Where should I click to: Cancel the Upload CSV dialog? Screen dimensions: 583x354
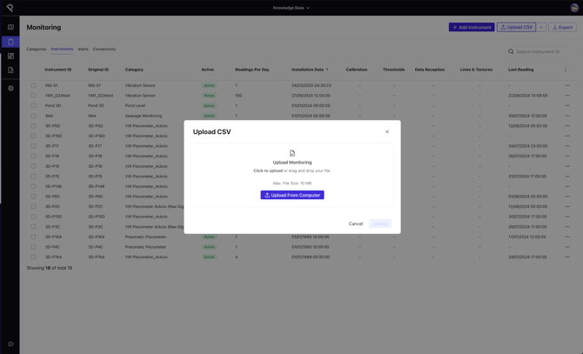tap(355, 224)
